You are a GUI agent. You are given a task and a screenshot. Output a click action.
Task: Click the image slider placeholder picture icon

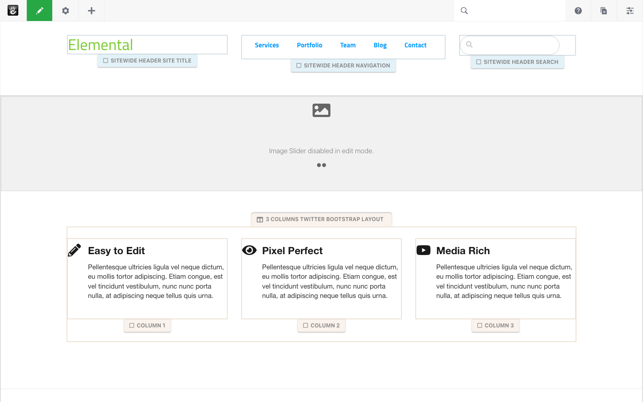[321, 110]
